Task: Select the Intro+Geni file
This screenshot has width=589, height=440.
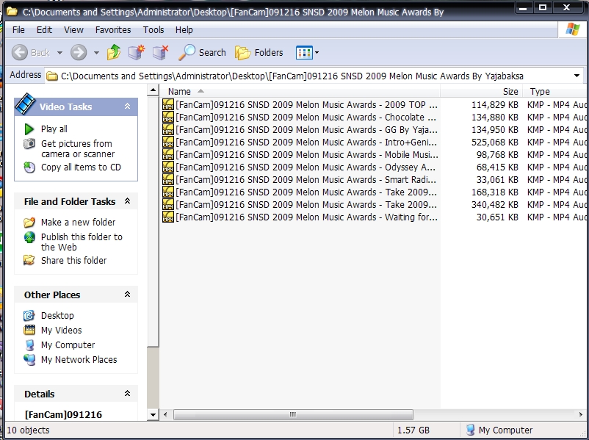Action: click(306, 142)
